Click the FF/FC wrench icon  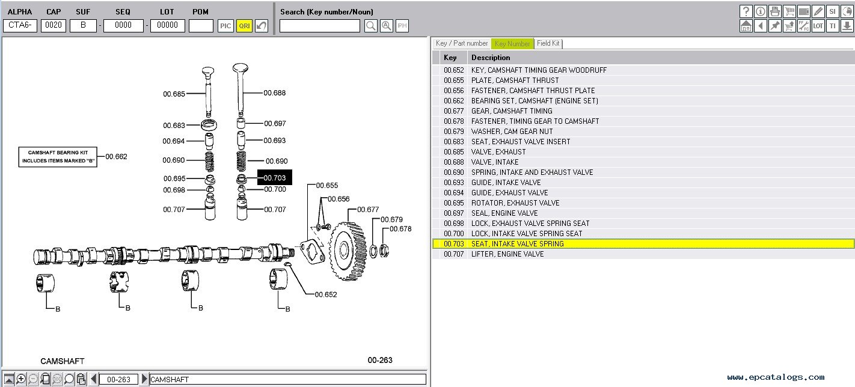tap(803, 26)
